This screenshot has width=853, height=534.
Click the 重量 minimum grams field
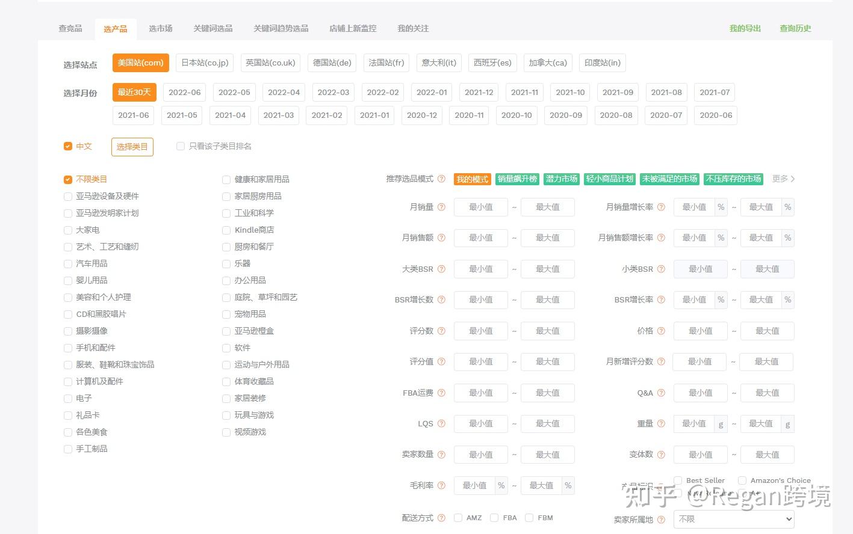[694, 423]
